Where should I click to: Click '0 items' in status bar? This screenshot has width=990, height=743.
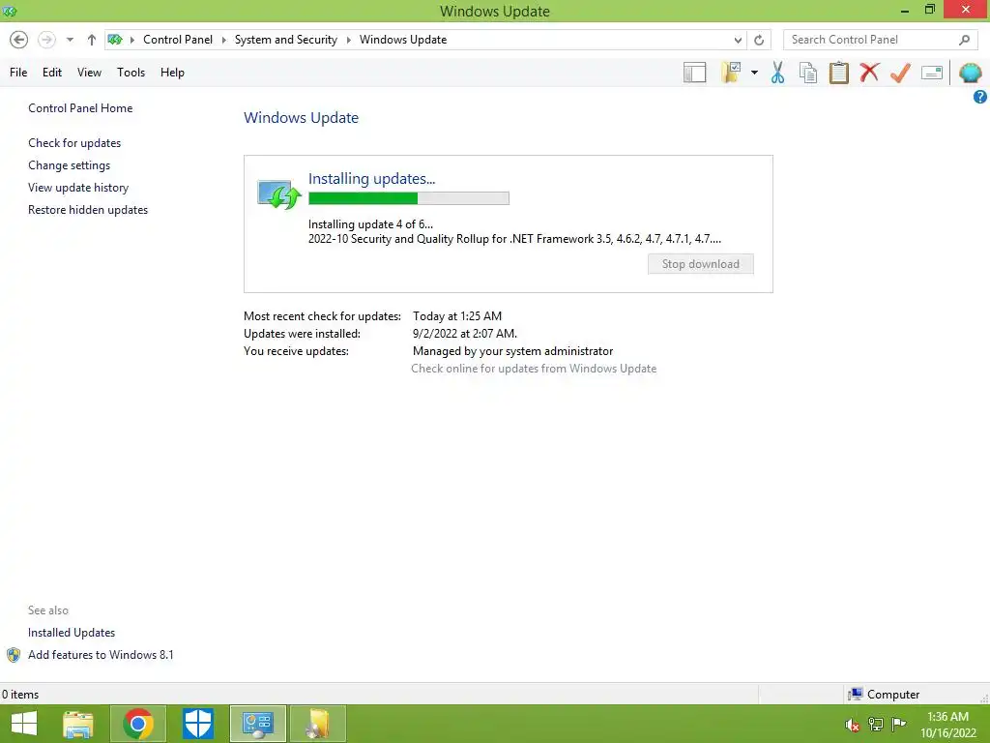click(20, 695)
